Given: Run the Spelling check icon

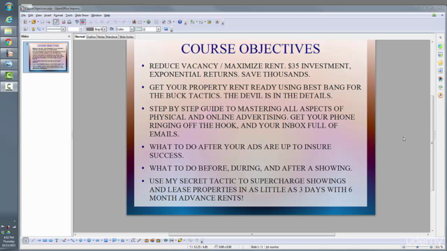Looking at the screenshot, I should (x=77, y=22).
